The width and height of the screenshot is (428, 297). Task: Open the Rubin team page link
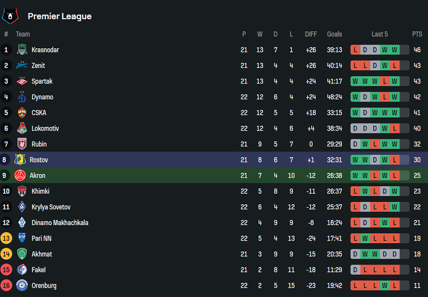tap(39, 144)
